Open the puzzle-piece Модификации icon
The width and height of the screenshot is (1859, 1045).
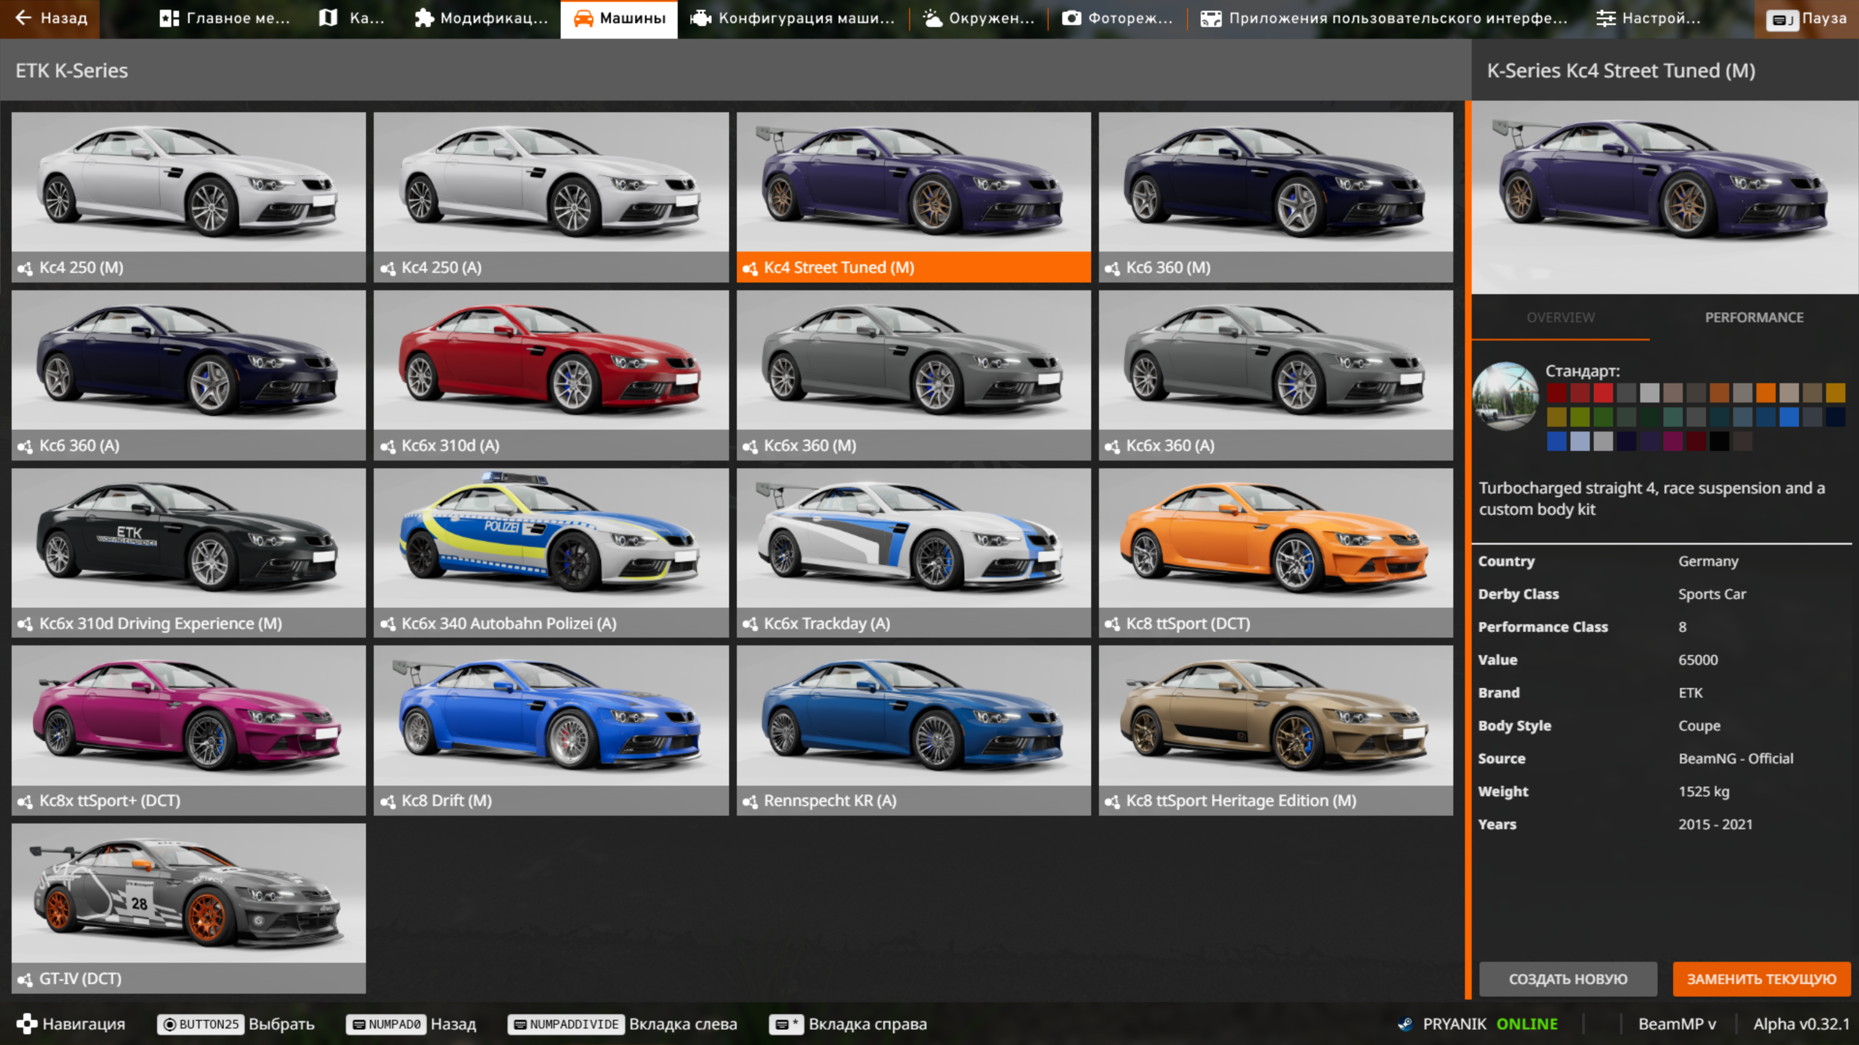[424, 18]
